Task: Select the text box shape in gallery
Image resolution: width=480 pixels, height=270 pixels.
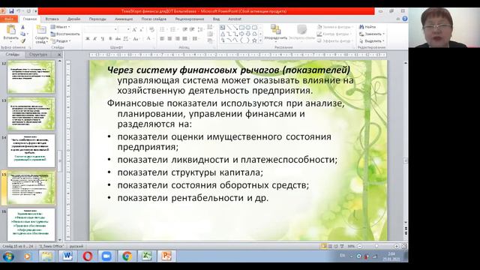Action: coord(223,28)
